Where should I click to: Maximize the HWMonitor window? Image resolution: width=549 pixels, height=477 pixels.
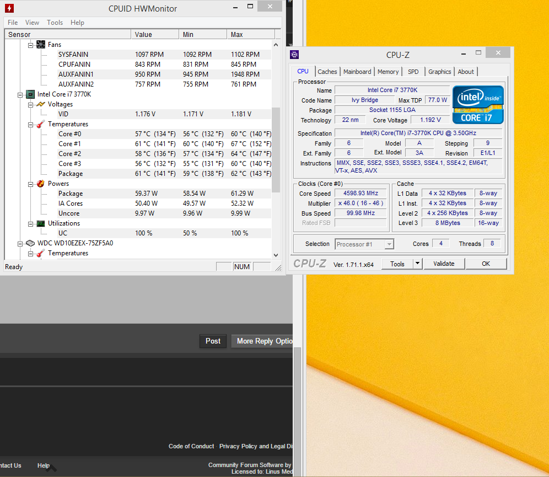point(250,6)
